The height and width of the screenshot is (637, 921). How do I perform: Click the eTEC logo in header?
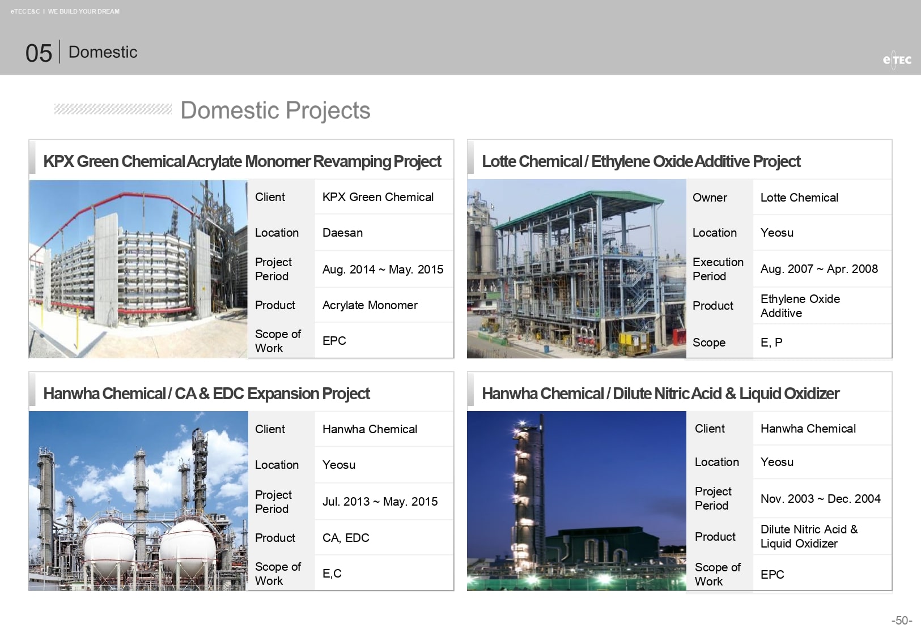[x=897, y=59]
